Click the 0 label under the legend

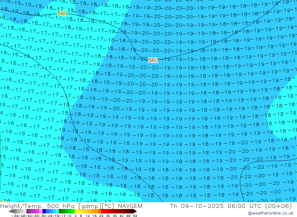point(75,216)
